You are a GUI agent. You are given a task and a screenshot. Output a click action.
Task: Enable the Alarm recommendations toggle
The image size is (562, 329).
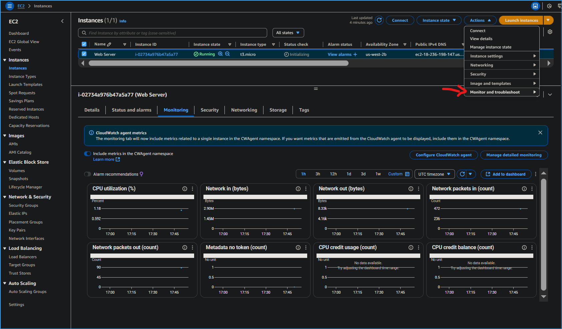(x=87, y=174)
